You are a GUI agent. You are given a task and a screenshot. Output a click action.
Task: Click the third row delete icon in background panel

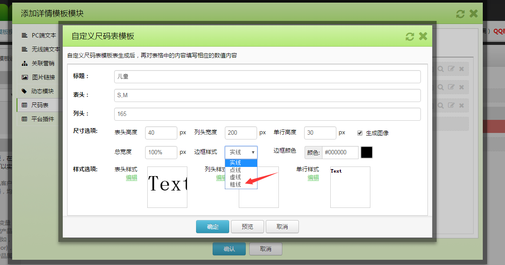tap(461, 105)
